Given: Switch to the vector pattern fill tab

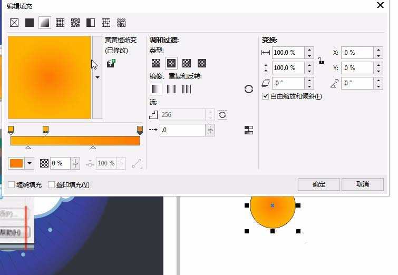Looking at the screenshot, I should 60,23.
